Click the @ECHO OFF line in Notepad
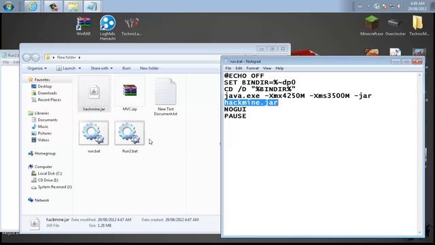The image size is (435, 245). (244, 76)
